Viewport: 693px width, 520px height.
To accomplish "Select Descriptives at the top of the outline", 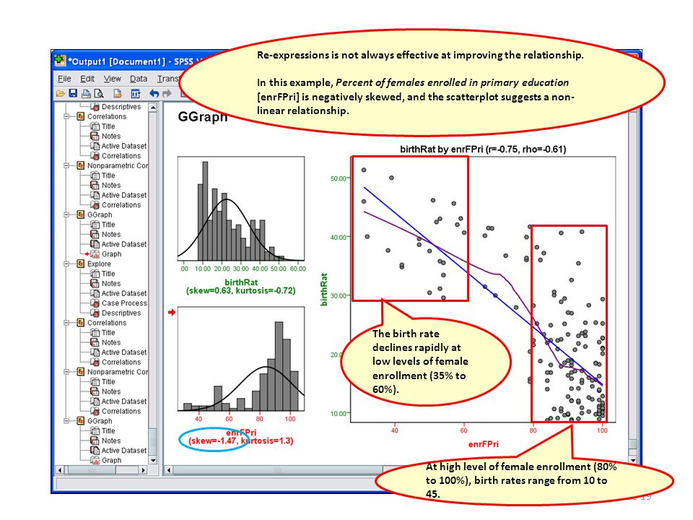I will 121,107.
